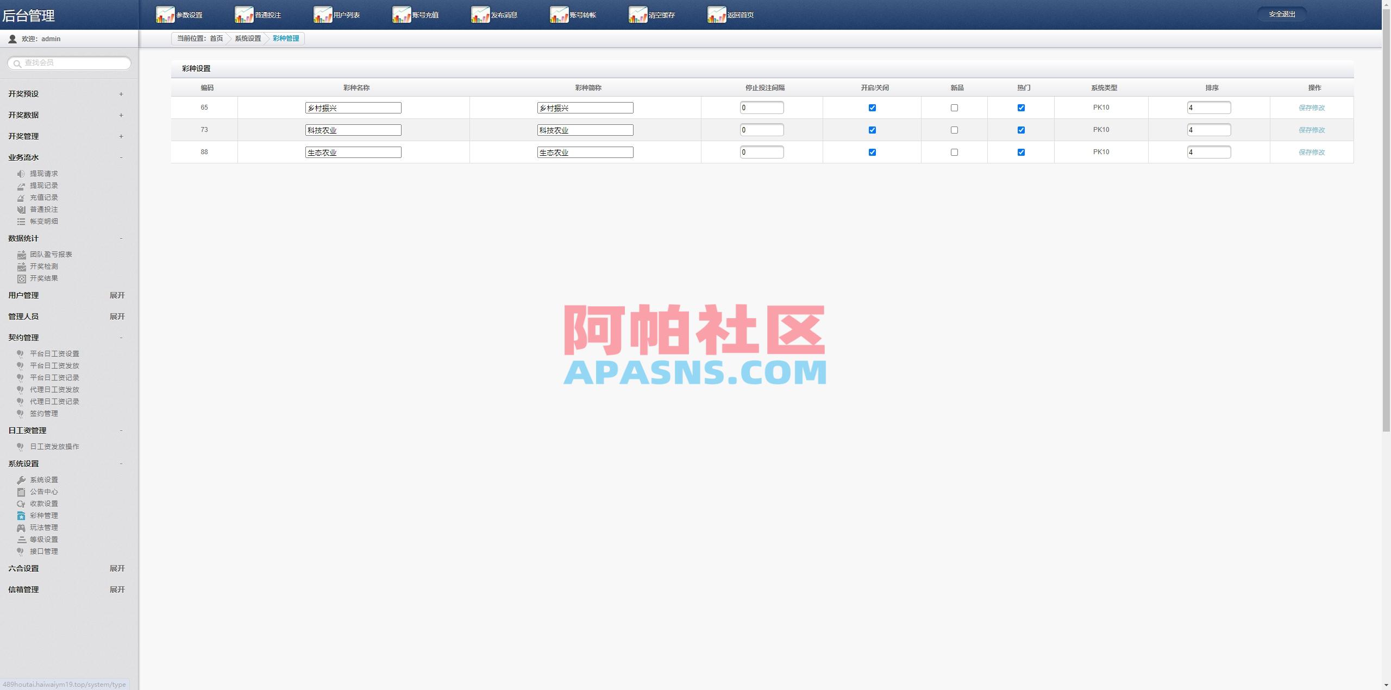Expand 开奖预设 sidebar section
The height and width of the screenshot is (690, 1391).
[x=121, y=94]
